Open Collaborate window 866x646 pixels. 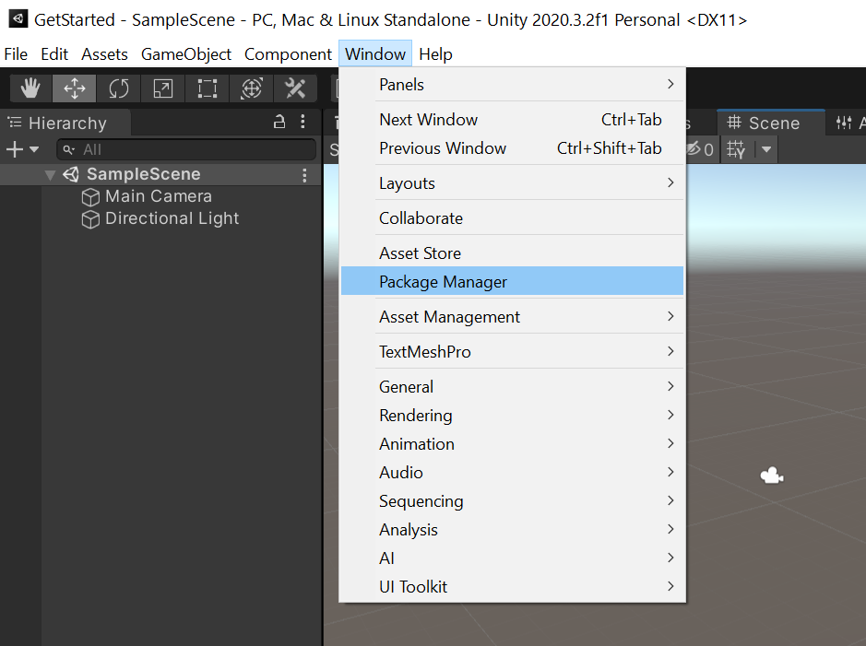[512, 218]
